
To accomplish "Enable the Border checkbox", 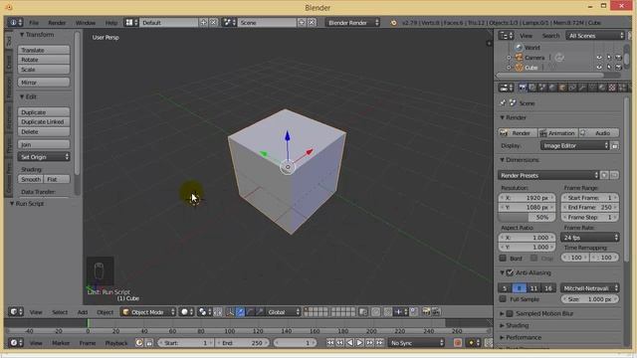I will point(503,259).
